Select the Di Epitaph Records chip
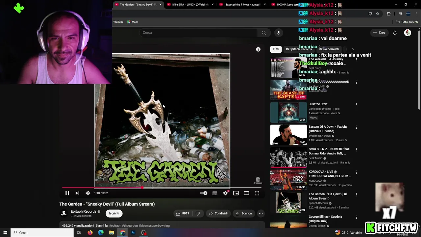Viewport: 421px width, 237px height. point(299,49)
